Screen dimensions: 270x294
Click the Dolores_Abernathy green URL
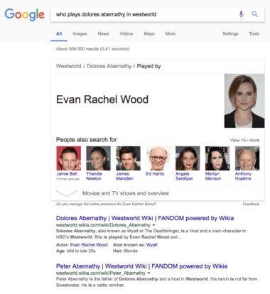pos(103,225)
